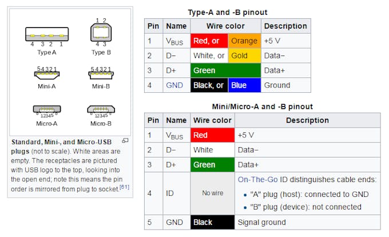Click the 'Red, or' color cell
The width and height of the screenshot is (389, 237).
click(x=209, y=41)
